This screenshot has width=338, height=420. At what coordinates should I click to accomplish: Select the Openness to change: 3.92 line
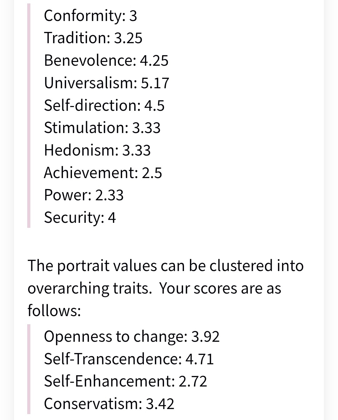pos(131,336)
